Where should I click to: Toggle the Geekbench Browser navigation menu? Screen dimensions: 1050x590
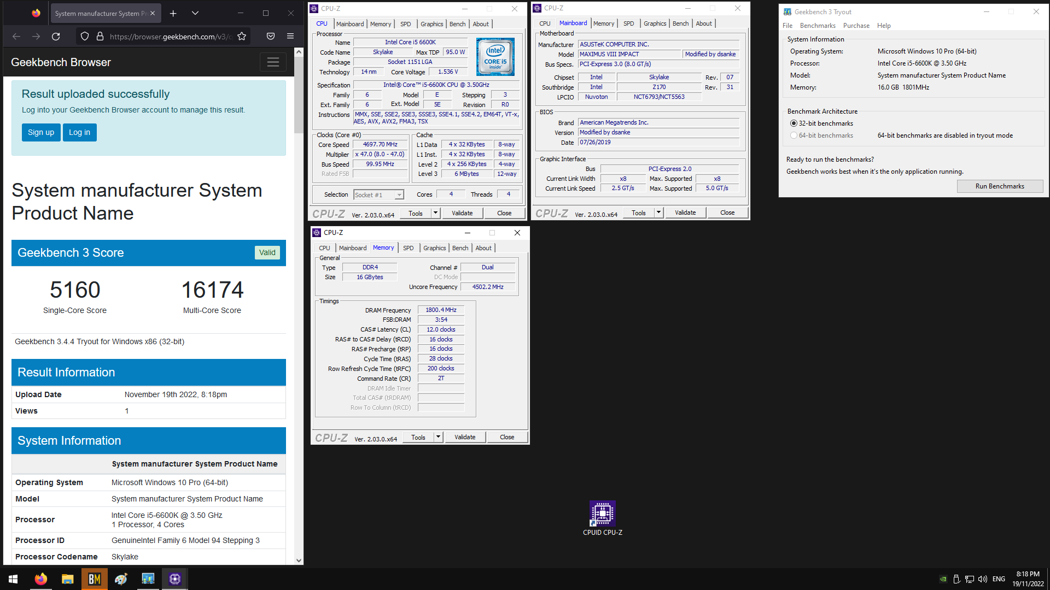click(x=273, y=62)
